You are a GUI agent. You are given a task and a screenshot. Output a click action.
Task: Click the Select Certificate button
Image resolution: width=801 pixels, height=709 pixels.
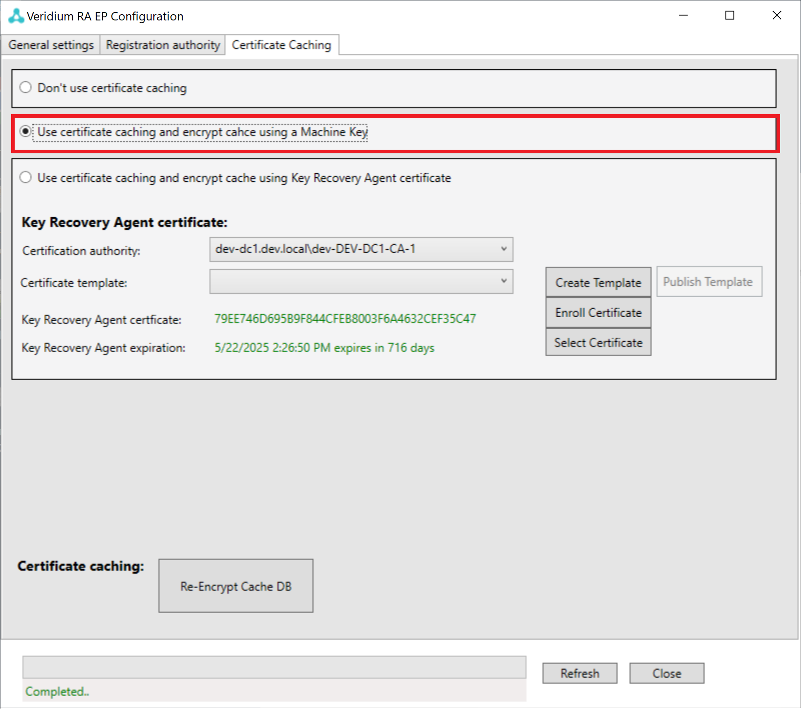click(x=598, y=343)
